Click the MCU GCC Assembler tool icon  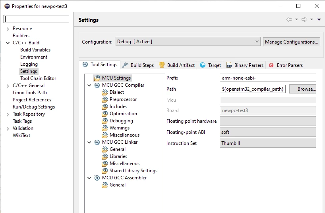pos(97,178)
